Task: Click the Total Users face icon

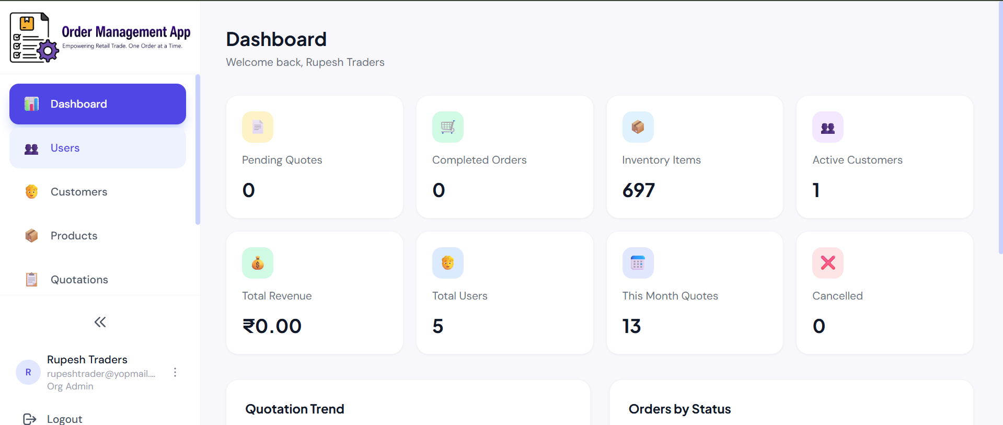Action: [x=448, y=263]
